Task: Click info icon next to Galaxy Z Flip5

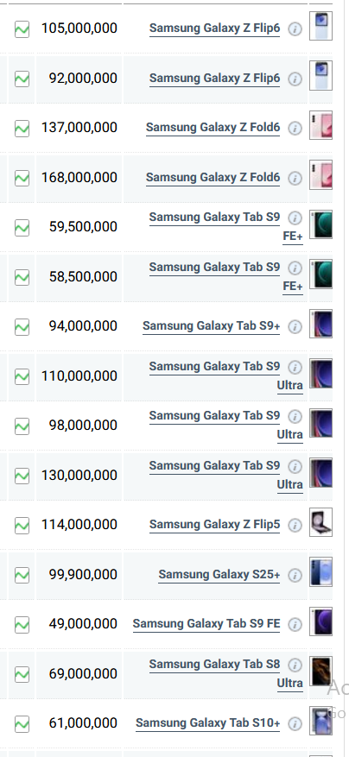Action: click(x=295, y=526)
